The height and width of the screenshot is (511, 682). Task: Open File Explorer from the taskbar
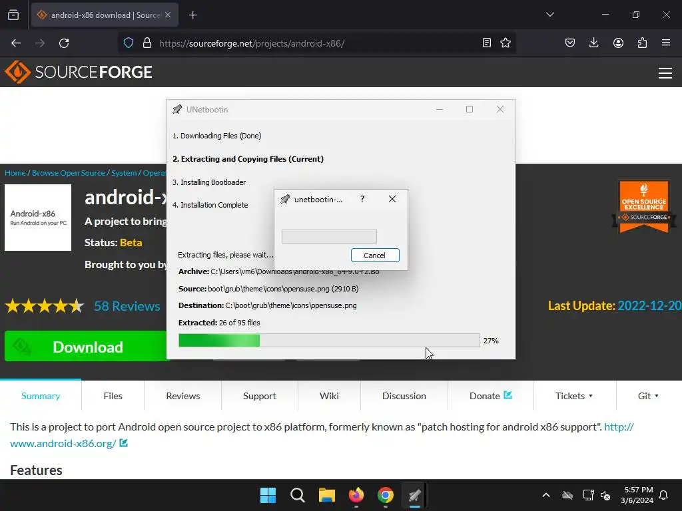[326, 495]
